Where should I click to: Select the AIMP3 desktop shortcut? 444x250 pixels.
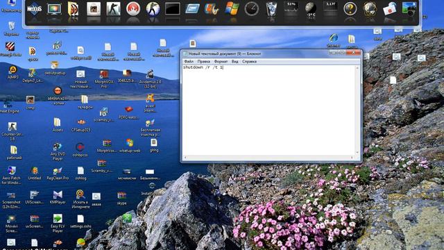(x=12, y=72)
